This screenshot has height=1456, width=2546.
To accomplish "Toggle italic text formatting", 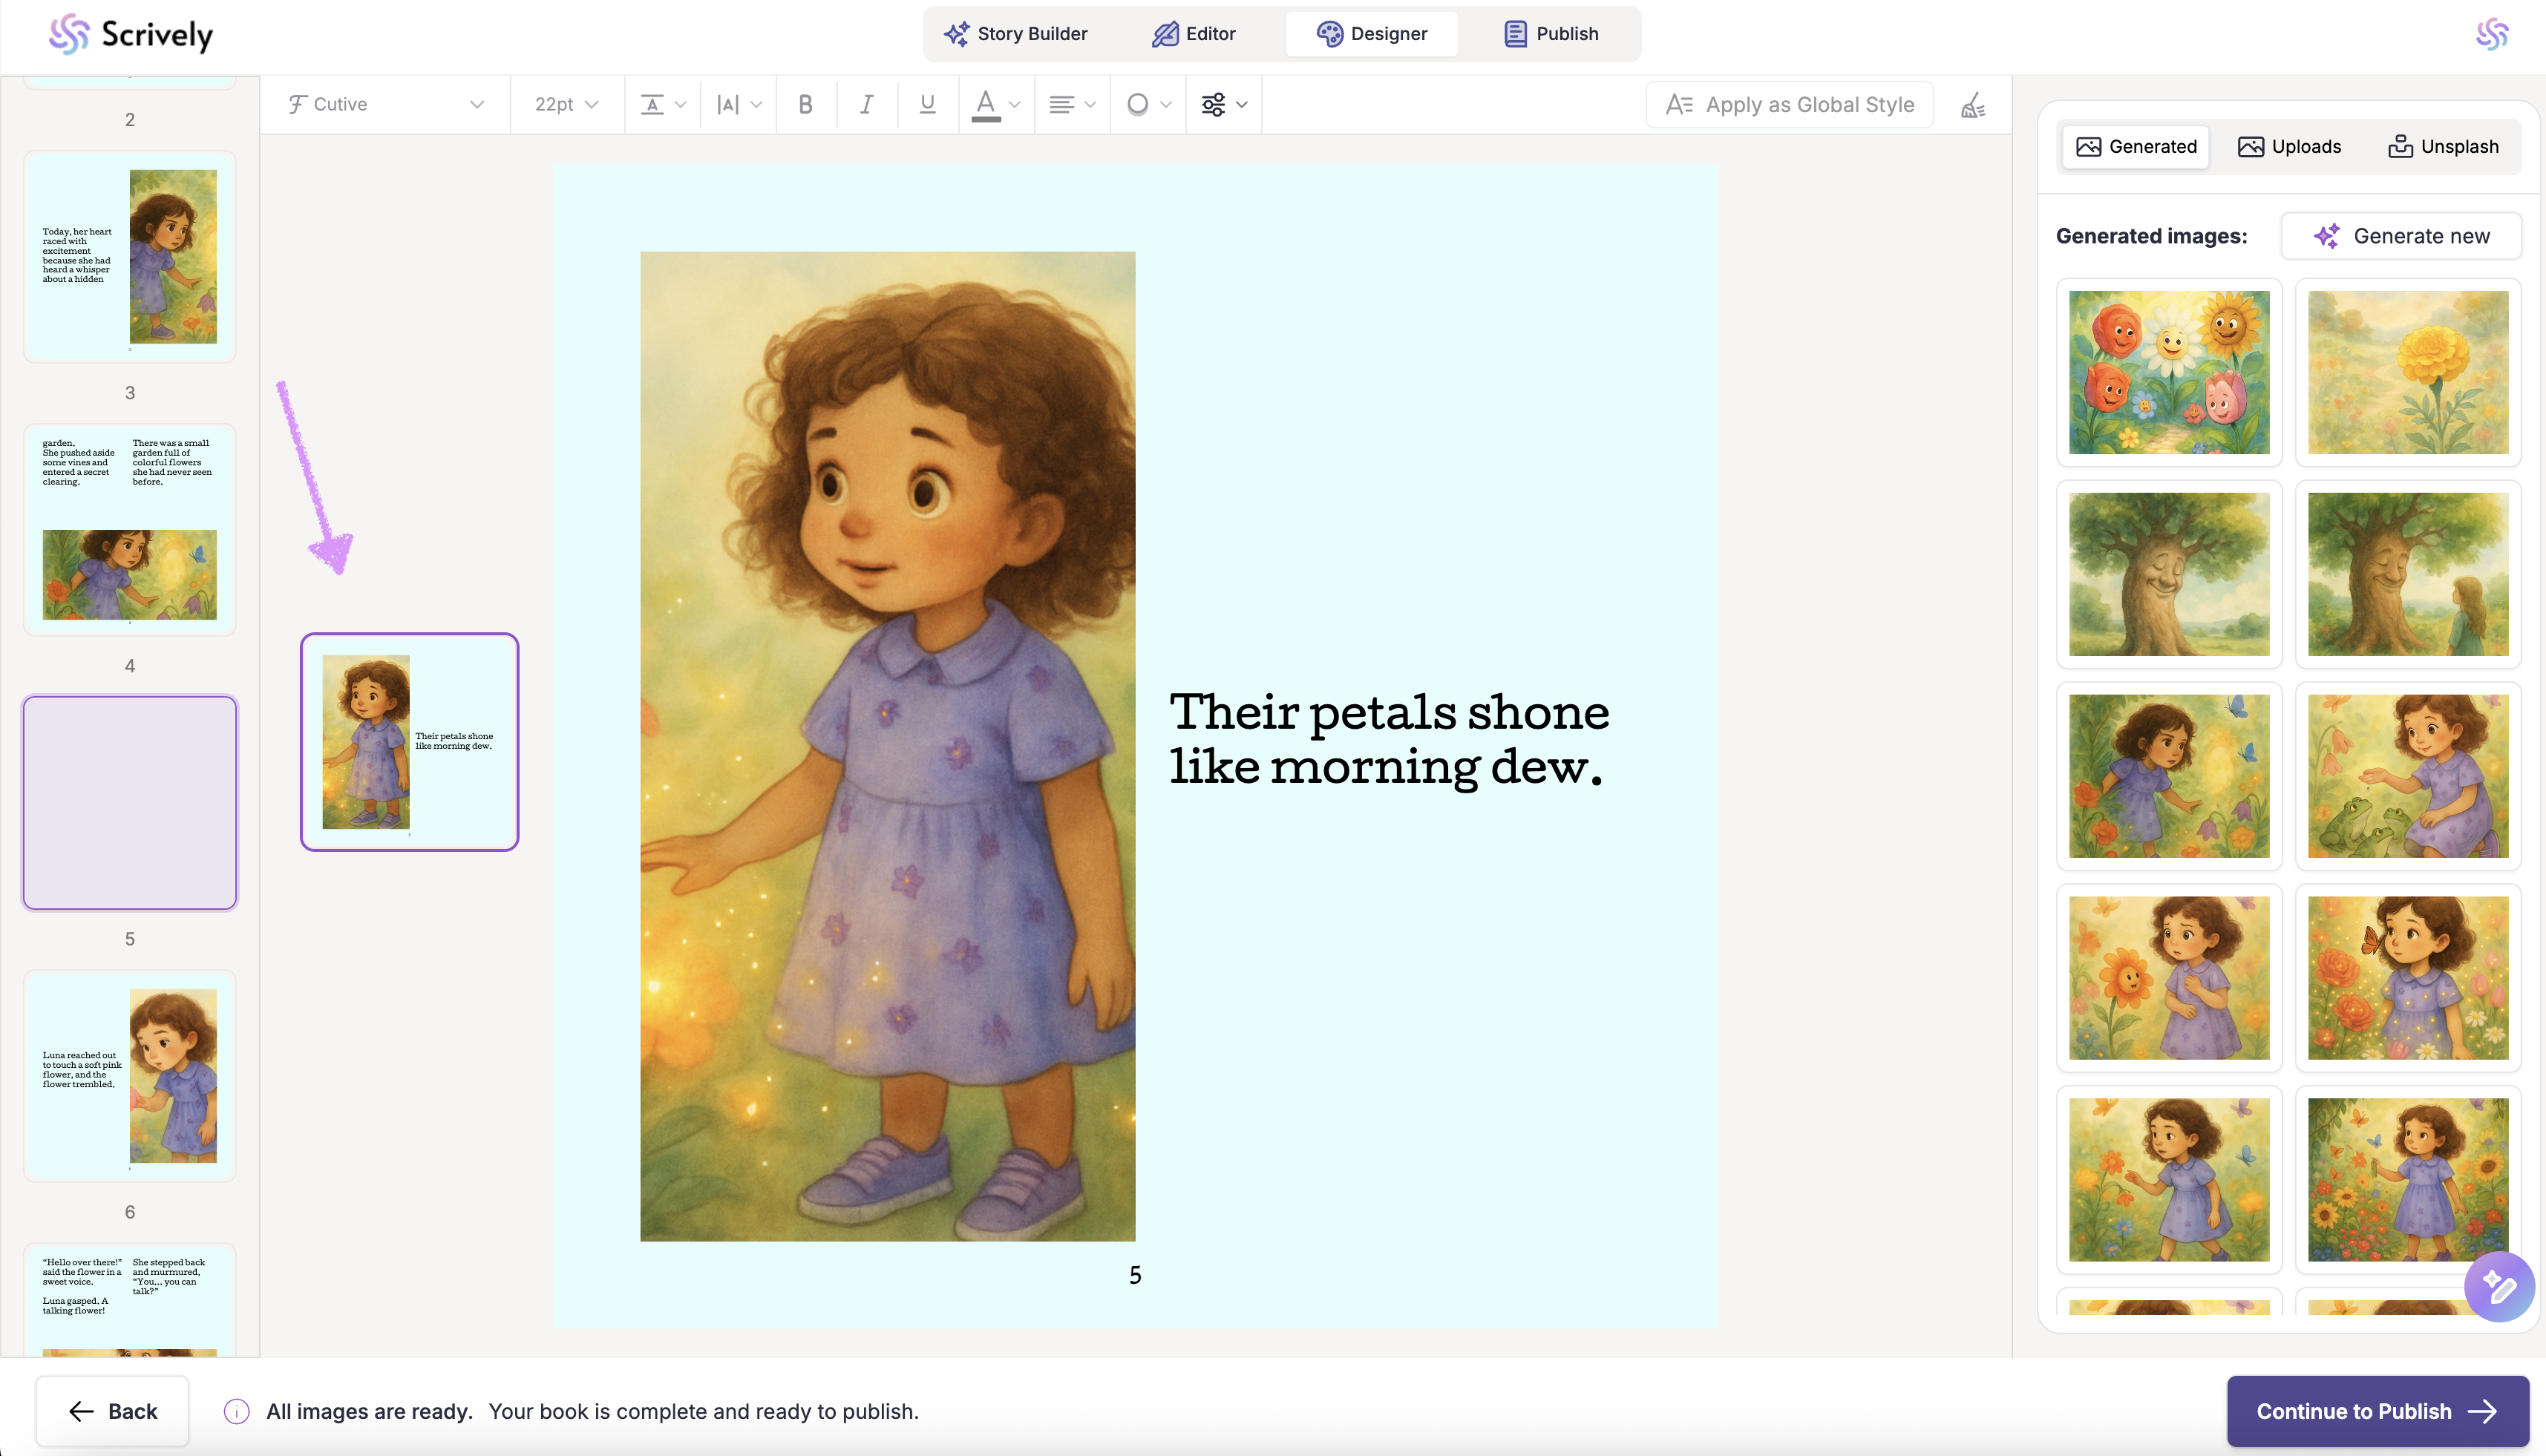I will 866,104.
